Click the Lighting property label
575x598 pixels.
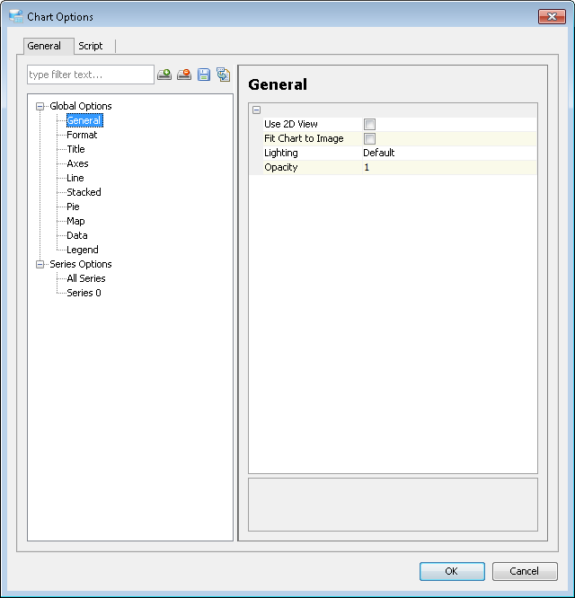pos(281,153)
